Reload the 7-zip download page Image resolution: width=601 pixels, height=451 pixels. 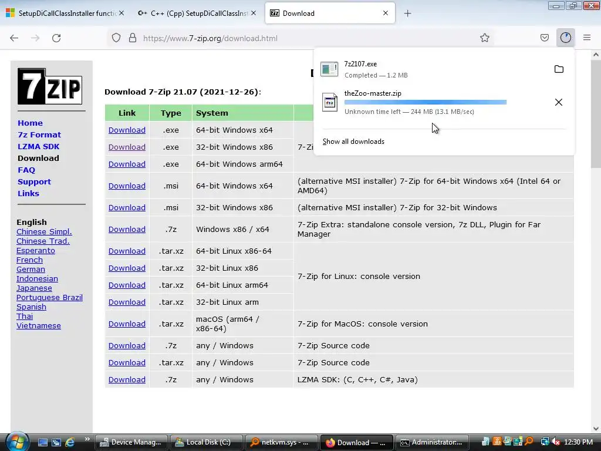(x=56, y=38)
